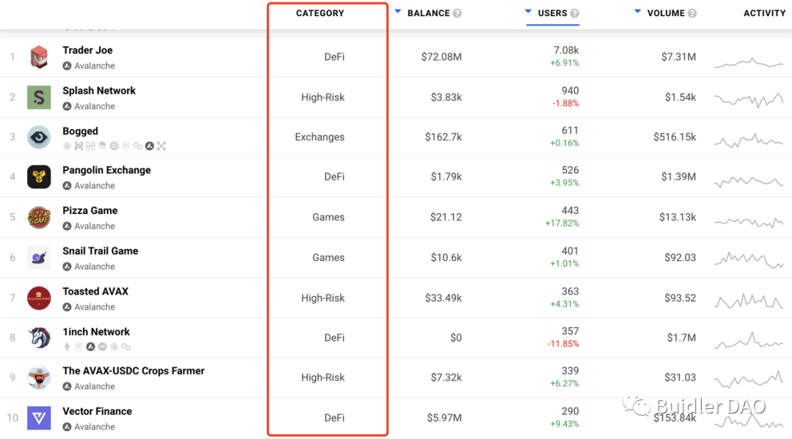
Task: Open the Bogged dapp link
Action: tap(81, 131)
